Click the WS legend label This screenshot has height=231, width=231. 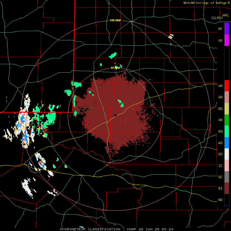(x=220, y=143)
